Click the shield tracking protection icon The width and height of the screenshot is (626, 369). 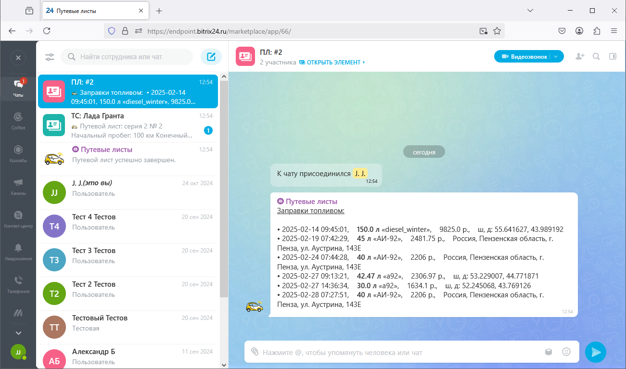point(112,31)
